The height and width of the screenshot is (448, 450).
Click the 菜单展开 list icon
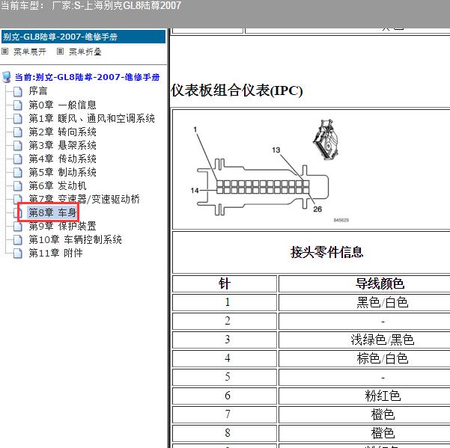tap(5, 52)
